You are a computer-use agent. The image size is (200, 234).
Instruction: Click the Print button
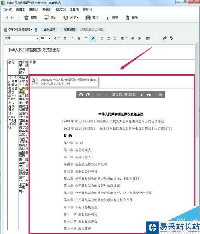click(x=92, y=18)
